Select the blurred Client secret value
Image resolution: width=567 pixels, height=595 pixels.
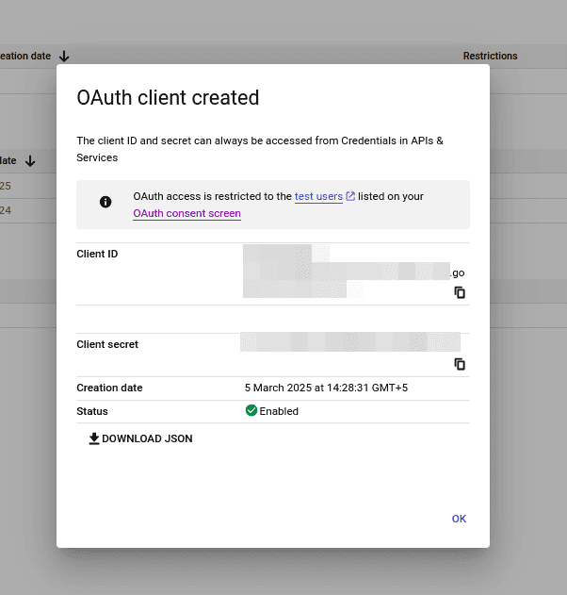tap(349, 341)
